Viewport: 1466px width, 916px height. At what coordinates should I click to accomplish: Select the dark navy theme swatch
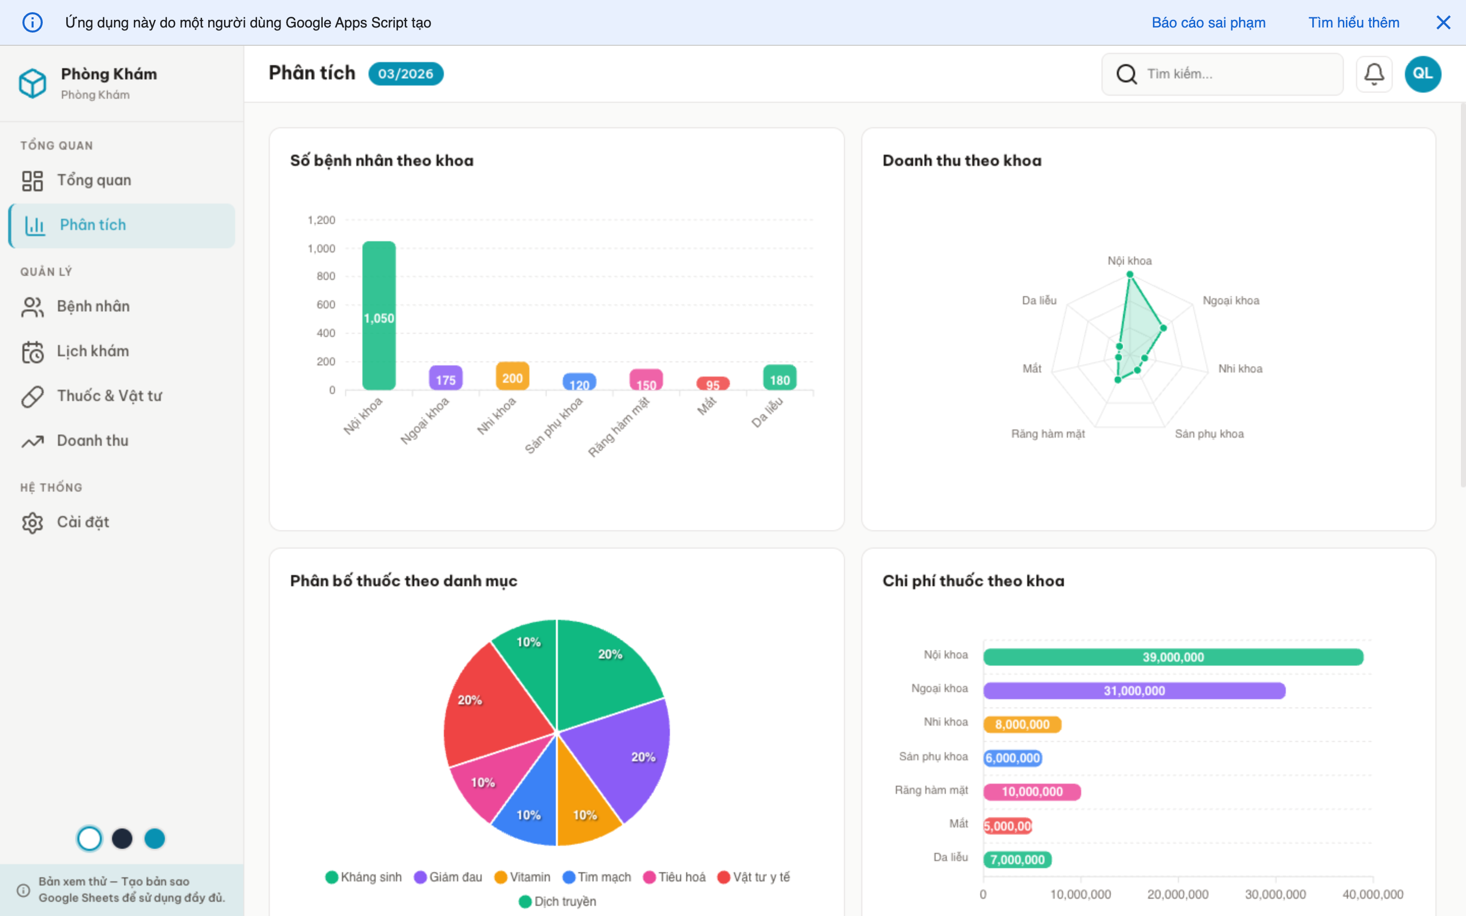(x=122, y=839)
